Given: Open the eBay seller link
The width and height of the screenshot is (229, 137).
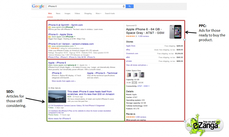Looking at the screenshot, I should click(x=128, y=50).
